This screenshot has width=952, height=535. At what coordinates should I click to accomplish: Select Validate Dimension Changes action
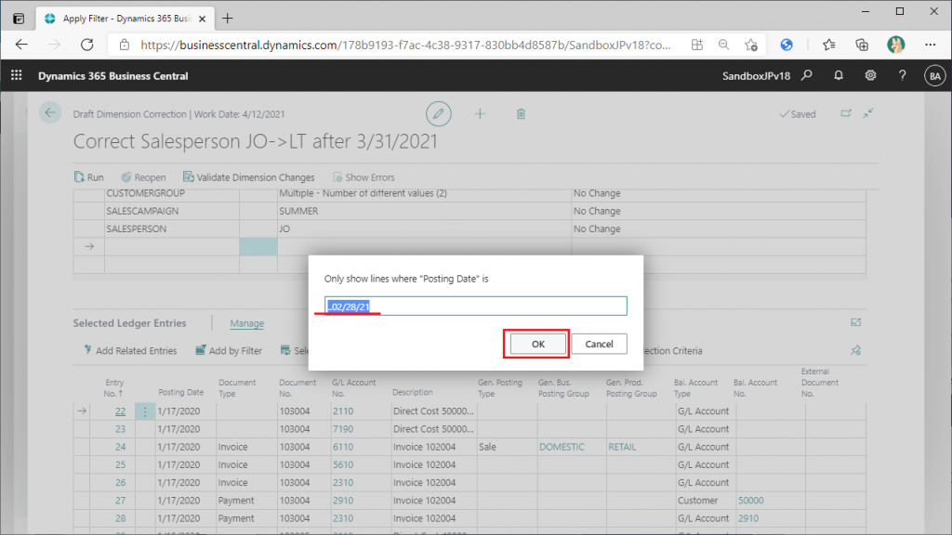[x=249, y=177]
